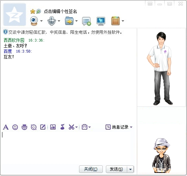Image resolution: width=187 pixels, height=176 pixels.
Task: Launch remote desktop monitor icon
Action: click(x=101, y=21)
